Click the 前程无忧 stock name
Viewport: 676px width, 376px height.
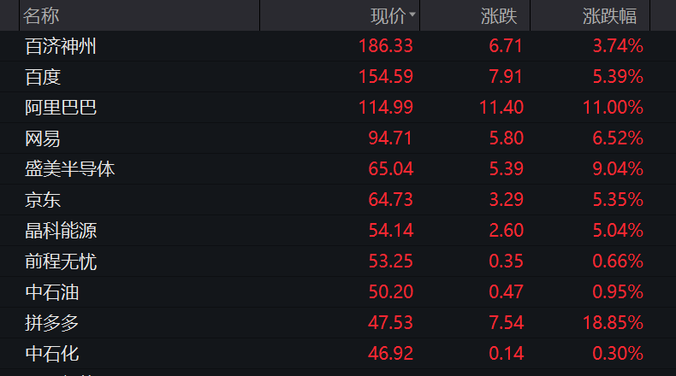[x=61, y=261]
